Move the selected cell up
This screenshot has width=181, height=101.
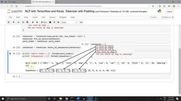click(x=33, y=22)
